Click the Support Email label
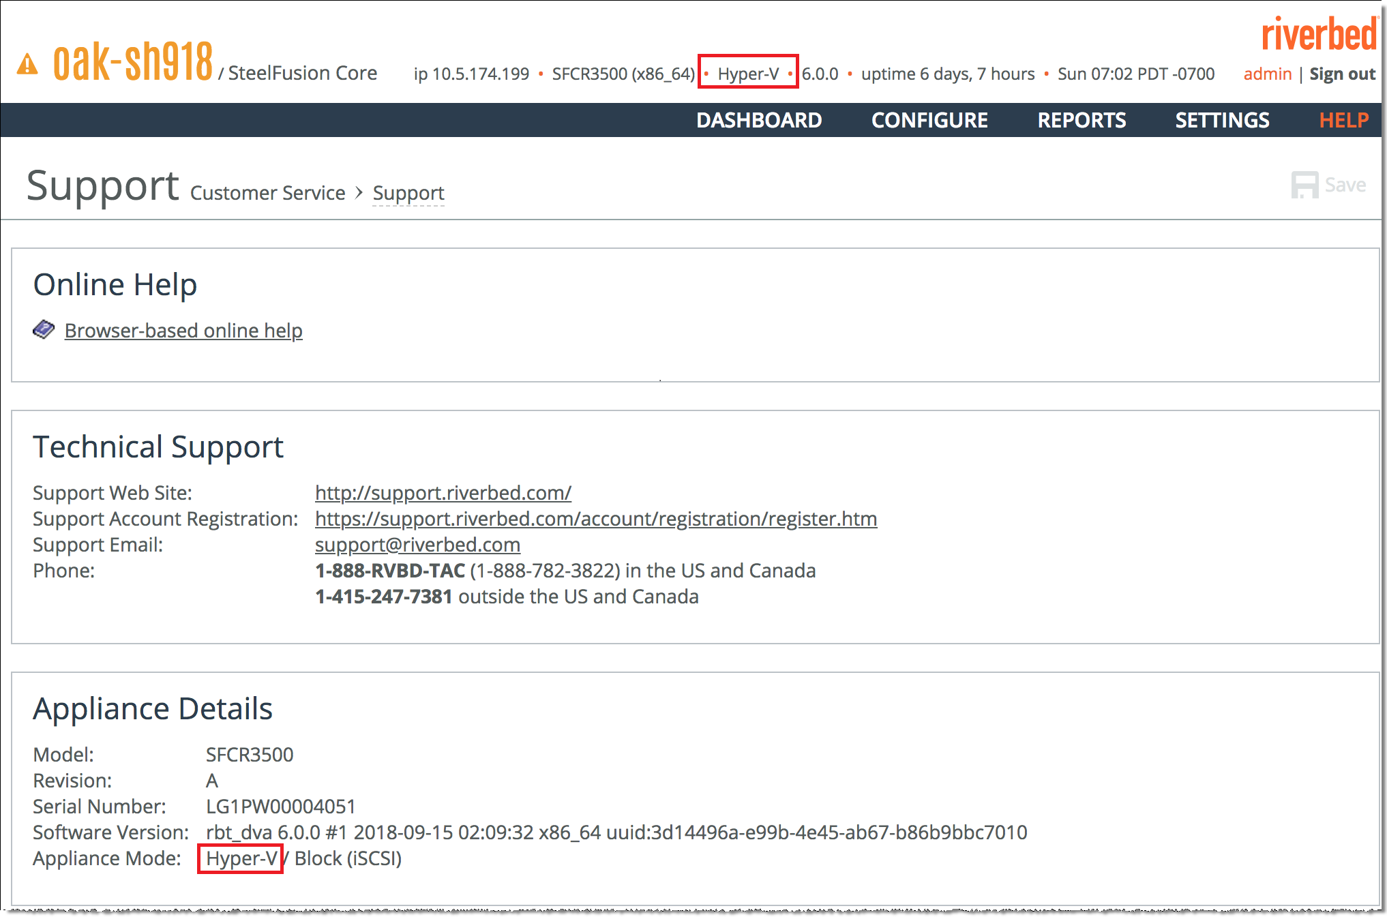Viewport: 1387px width, 917px height. click(x=98, y=544)
